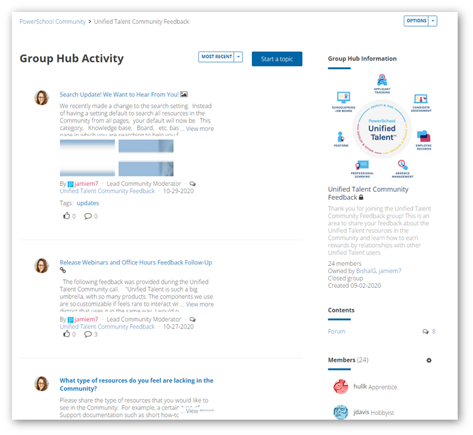Open first blurred image thumbnail in Search Update post
Viewport: 473px width, 435px height.
87,158
